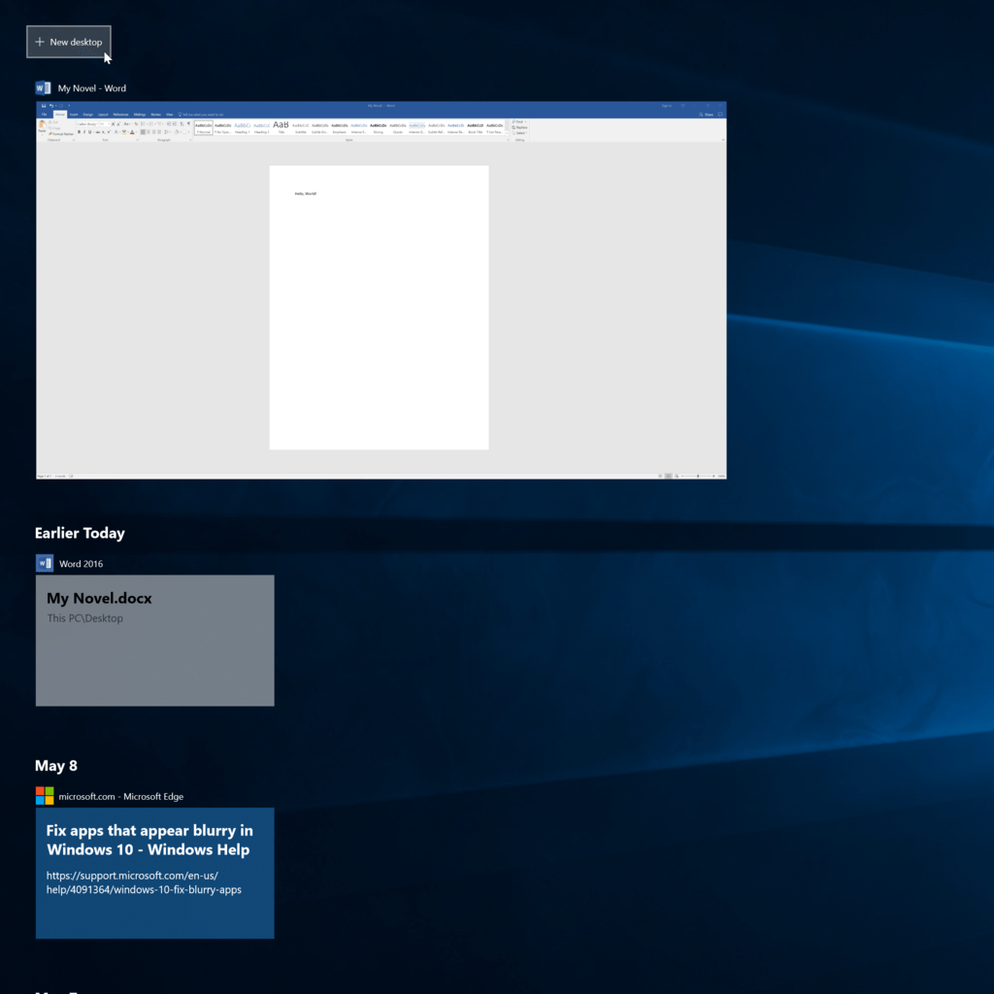
Task: Click the New desktop button
Action: (x=69, y=42)
